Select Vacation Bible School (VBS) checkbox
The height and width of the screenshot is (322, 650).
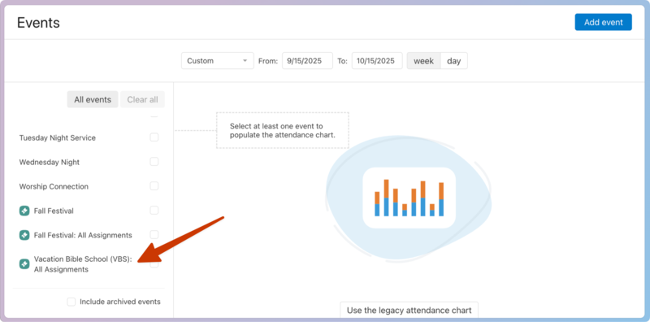[x=154, y=264]
